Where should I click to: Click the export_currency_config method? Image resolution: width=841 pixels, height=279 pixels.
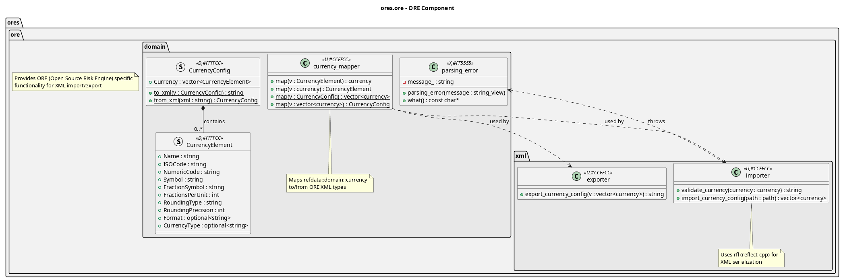pos(594,194)
